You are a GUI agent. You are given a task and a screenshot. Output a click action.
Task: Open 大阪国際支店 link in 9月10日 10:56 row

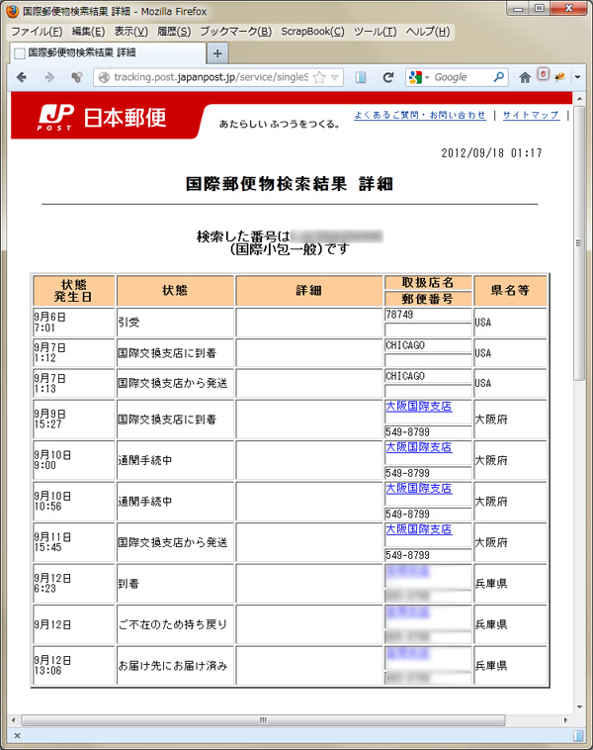click(x=419, y=489)
